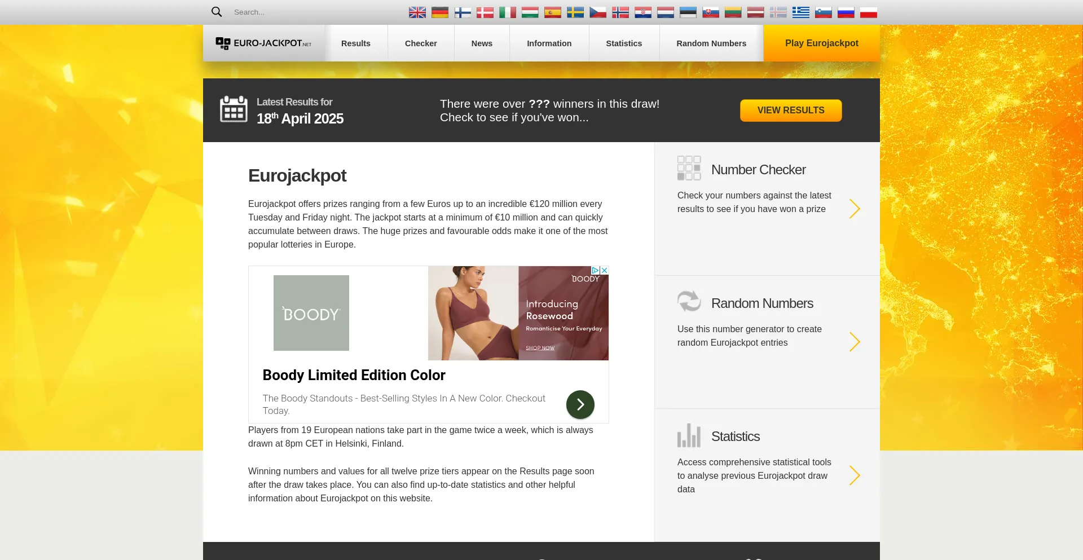
Task: Click the Euro-Jackpot.net logo
Action: click(x=263, y=43)
